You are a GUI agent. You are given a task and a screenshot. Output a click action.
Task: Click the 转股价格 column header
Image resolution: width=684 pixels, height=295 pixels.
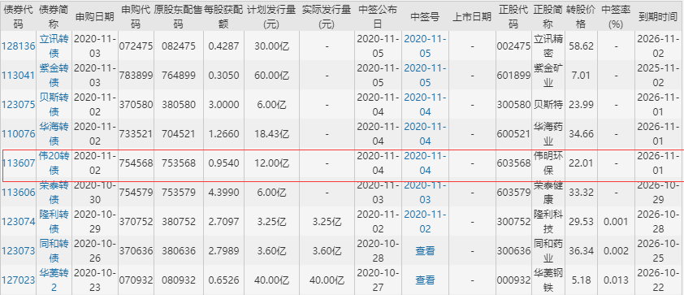(581, 16)
